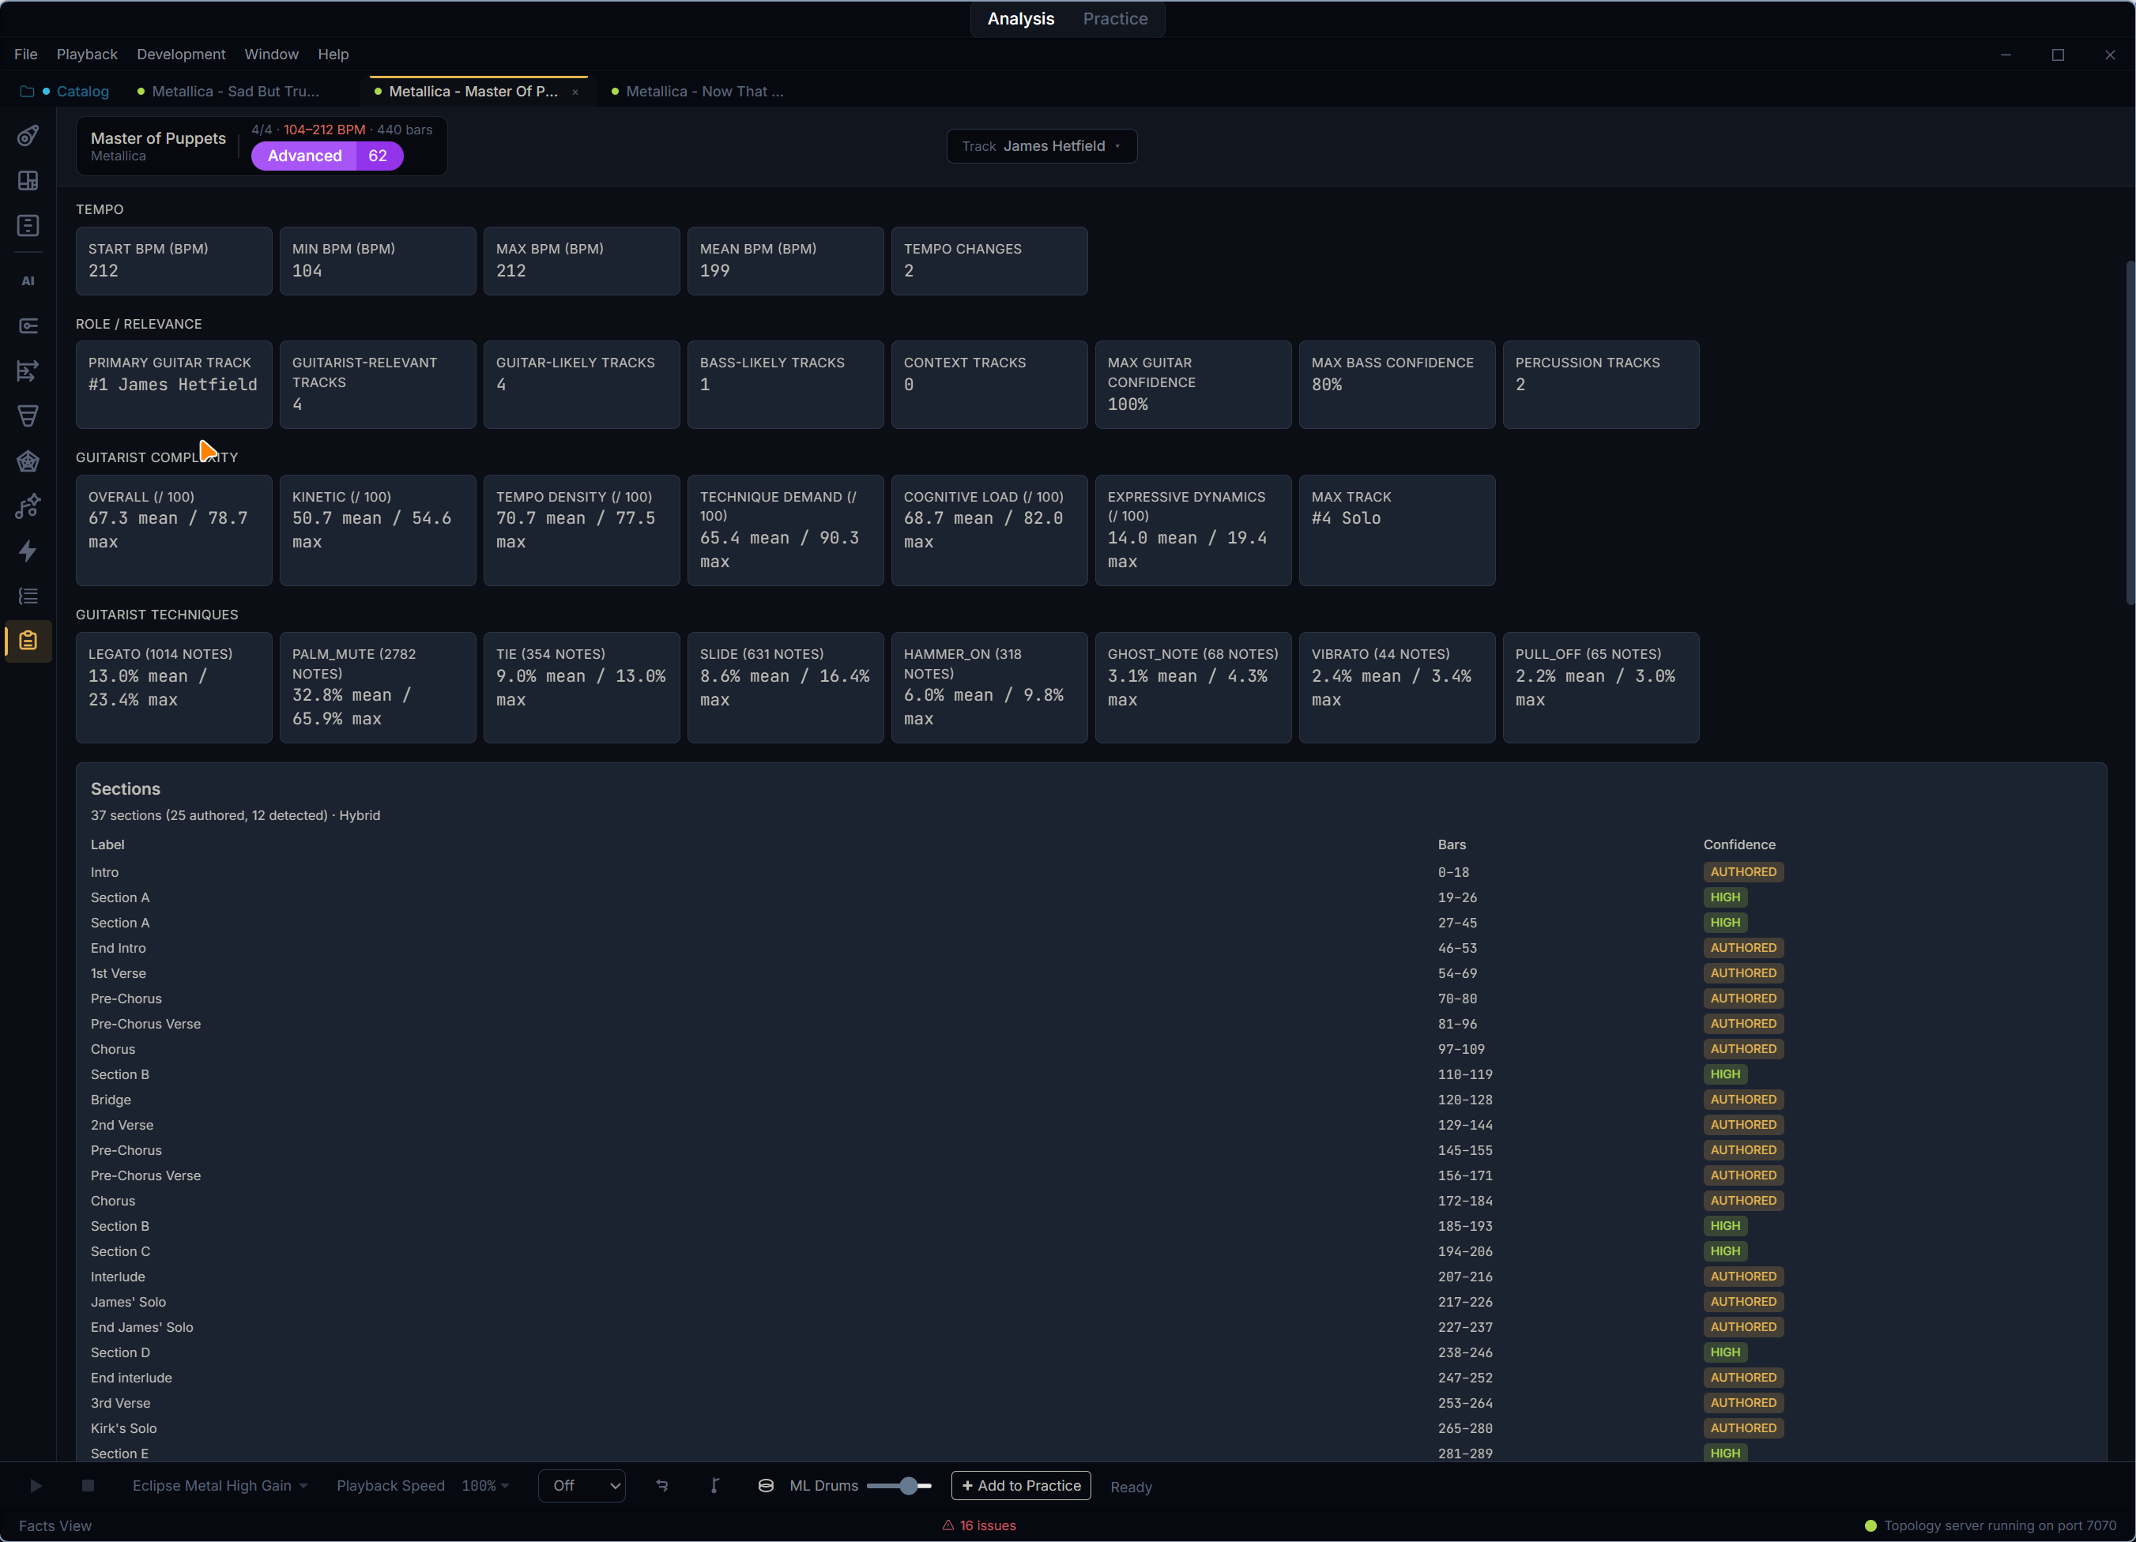The image size is (2136, 1542).
Task: Click the green topology server status dot
Action: point(1870,1525)
